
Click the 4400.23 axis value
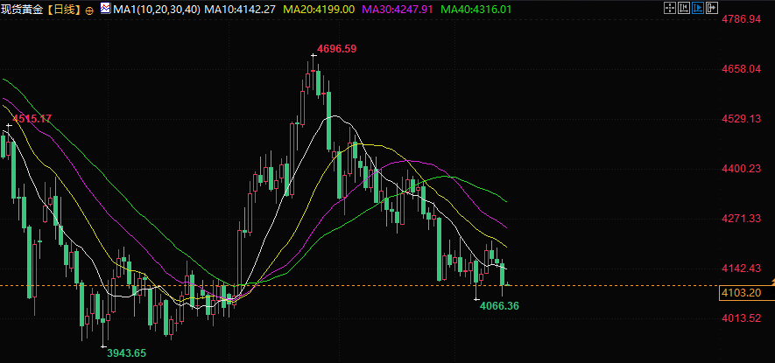(741, 169)
